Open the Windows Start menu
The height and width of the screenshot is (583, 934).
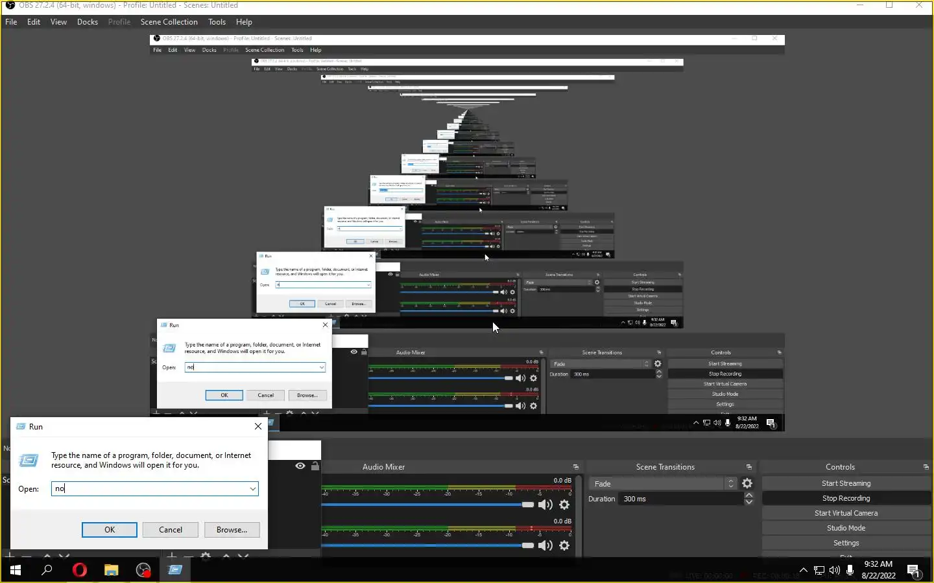tap(16, 570)
